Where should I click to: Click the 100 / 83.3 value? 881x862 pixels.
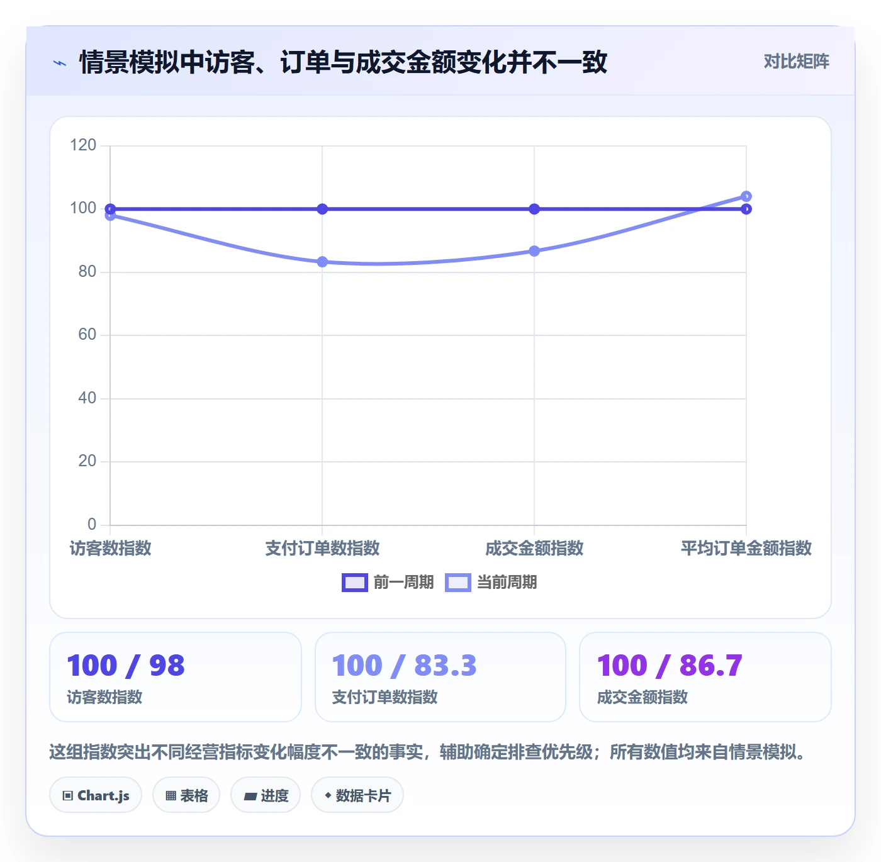pyautogui.click(x=404, y=666)
